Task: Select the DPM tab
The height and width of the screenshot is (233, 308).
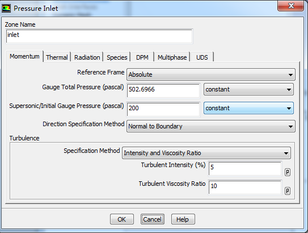Action: [x=142, y=57]
